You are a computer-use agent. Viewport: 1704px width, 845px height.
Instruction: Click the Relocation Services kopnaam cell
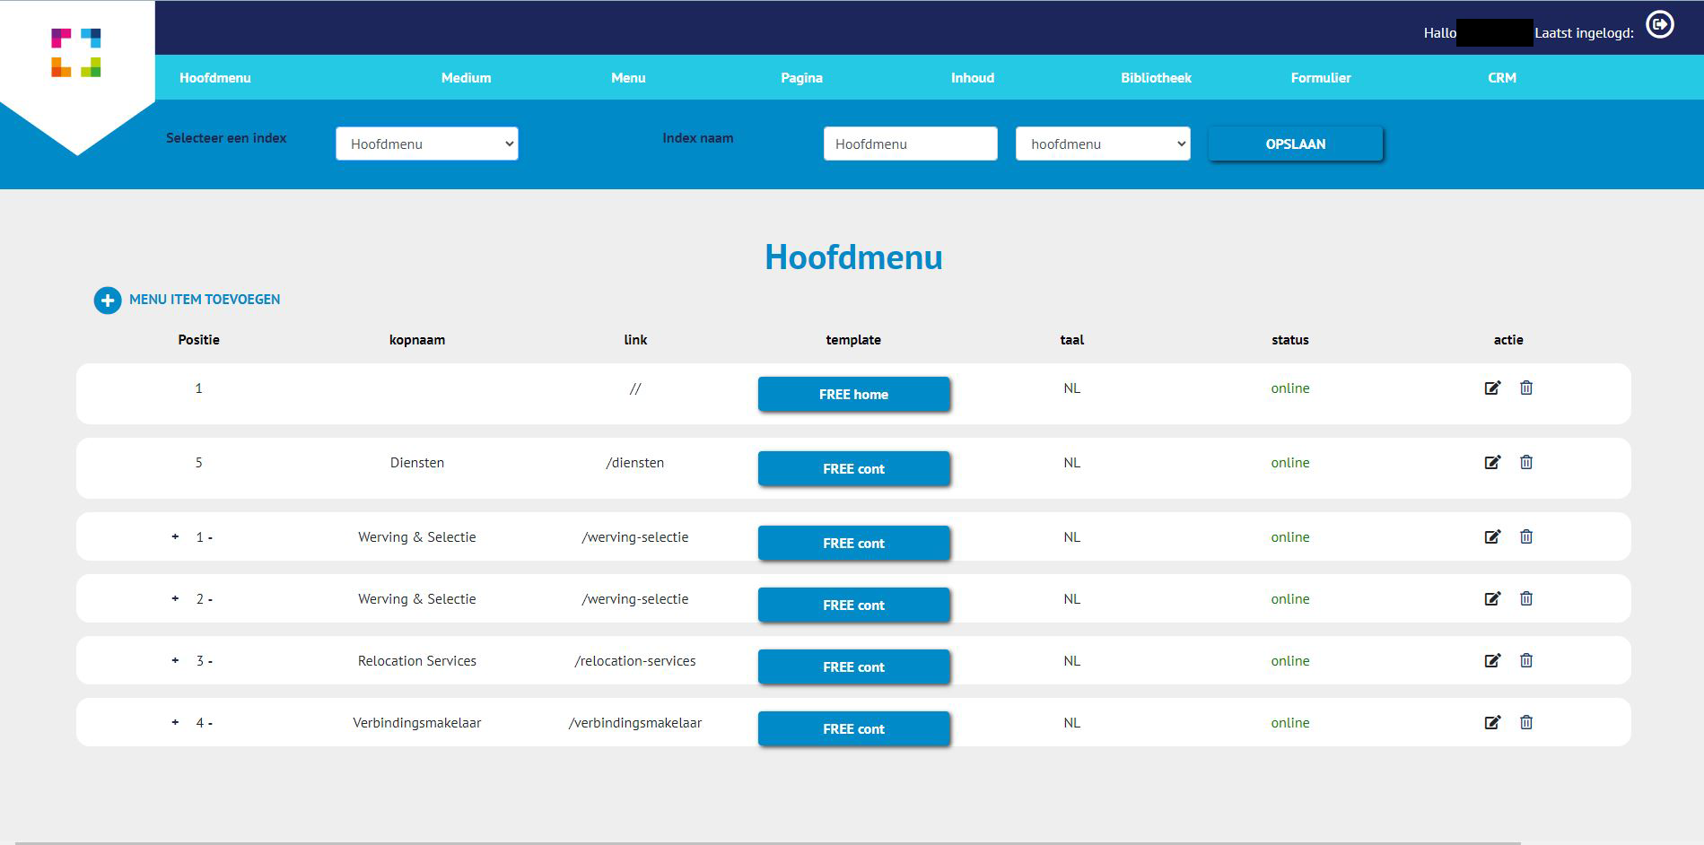tap(417, 661)
